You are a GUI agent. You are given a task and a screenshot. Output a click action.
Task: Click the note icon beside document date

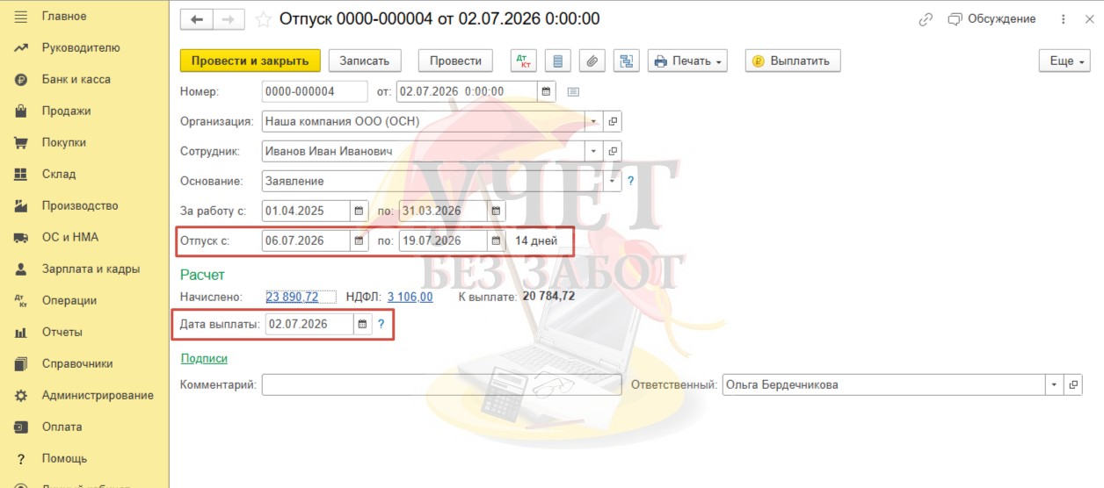(573, 91)
